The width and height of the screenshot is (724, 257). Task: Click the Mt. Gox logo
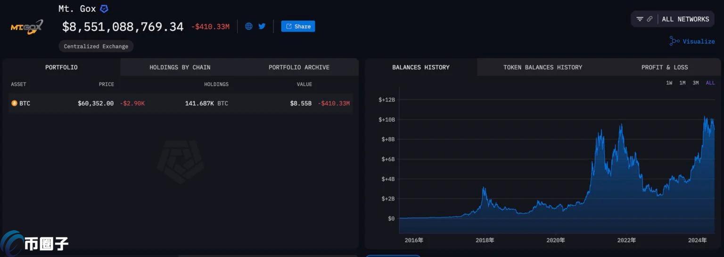pos(27,27)
